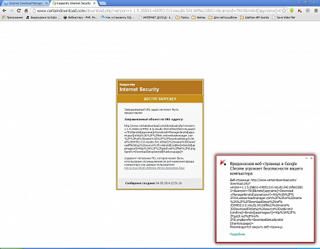Open the Kaspersky popup dropdown arrow
The image size is (320, 249).
(x=307, y=158)
